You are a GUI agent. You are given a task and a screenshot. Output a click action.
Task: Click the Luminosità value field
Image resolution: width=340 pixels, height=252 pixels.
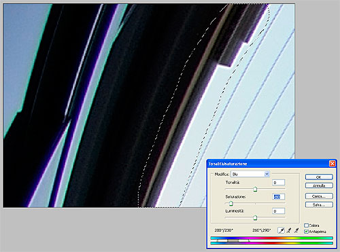(278, 211)
